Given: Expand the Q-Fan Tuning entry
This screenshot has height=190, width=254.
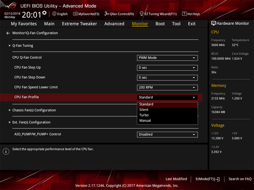Looking at the screenshot, I should pos(23,45).
